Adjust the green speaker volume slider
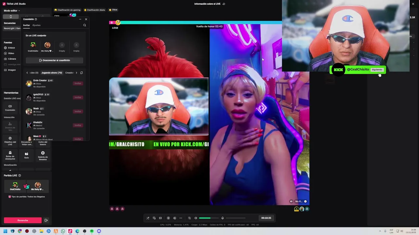This screenshot has width=419, height=235. (209, 218)
